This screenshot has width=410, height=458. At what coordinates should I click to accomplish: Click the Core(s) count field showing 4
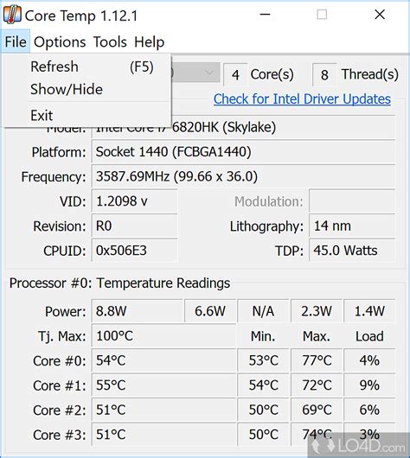235,75
